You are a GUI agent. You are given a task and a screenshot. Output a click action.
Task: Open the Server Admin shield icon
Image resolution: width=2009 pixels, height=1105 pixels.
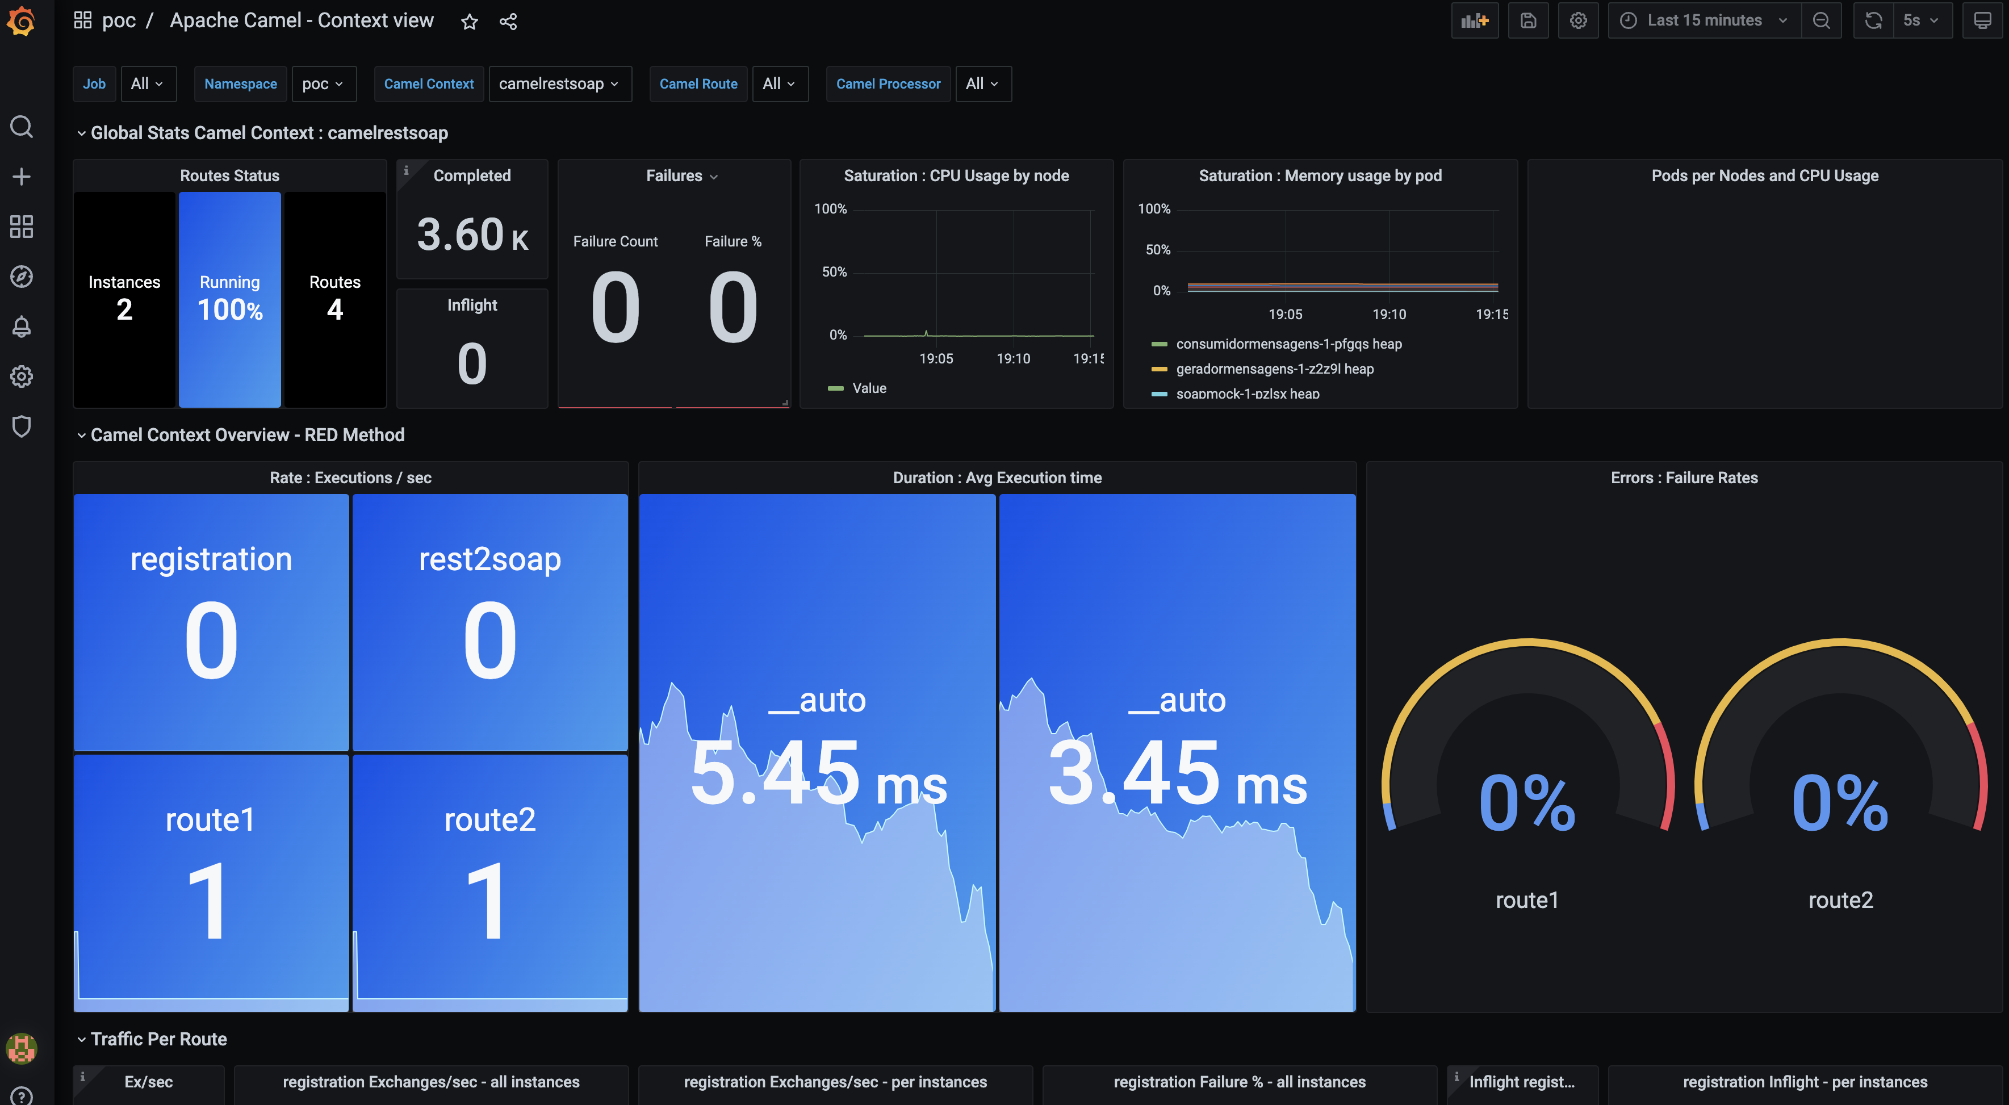[21, 426]
